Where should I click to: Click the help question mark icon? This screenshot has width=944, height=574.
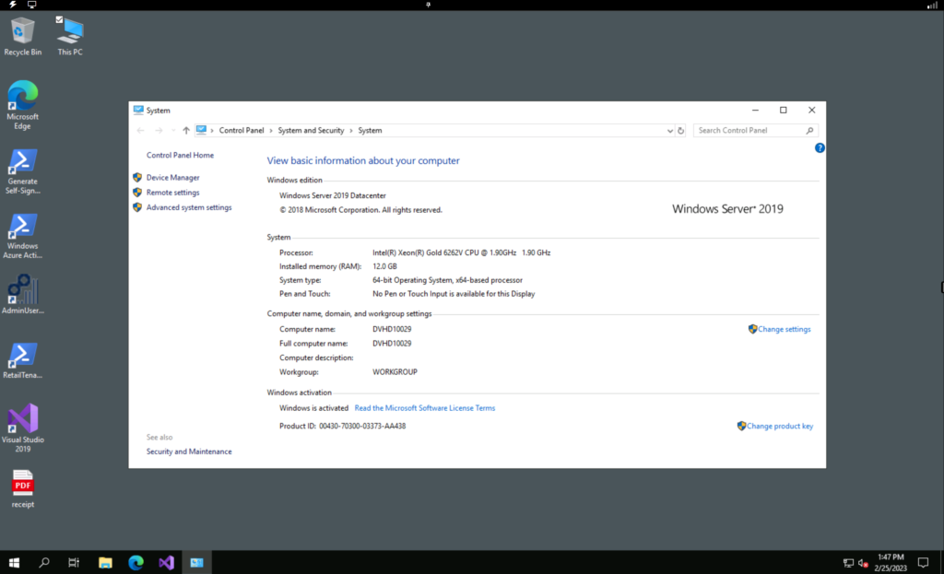(820, 148)
